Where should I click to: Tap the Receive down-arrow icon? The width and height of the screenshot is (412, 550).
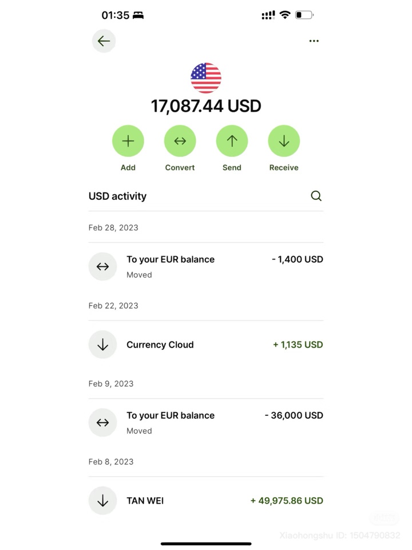coord(284,141)
